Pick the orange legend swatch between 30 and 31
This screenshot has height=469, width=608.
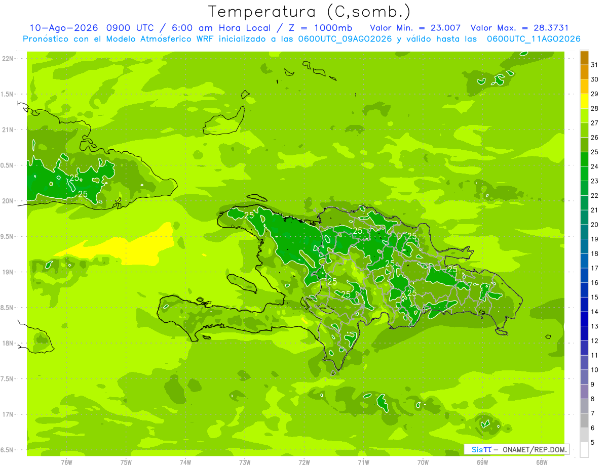(x=584, y=72)
